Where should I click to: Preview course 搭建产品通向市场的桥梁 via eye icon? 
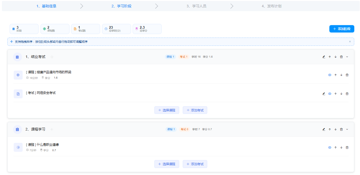(330, 75)
